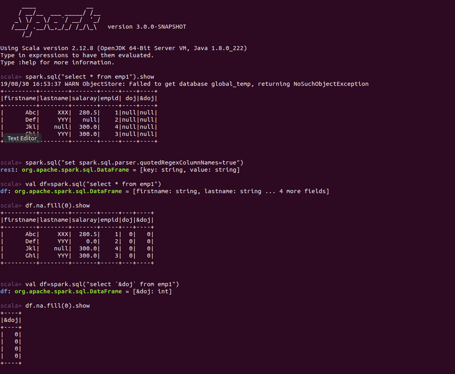Click the Spark ASCII art logo

pos(56,22)
